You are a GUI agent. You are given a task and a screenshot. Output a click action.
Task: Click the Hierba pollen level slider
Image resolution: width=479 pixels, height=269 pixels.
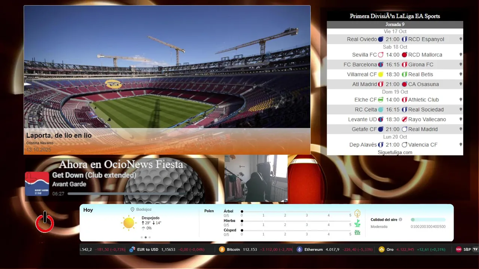296,221
